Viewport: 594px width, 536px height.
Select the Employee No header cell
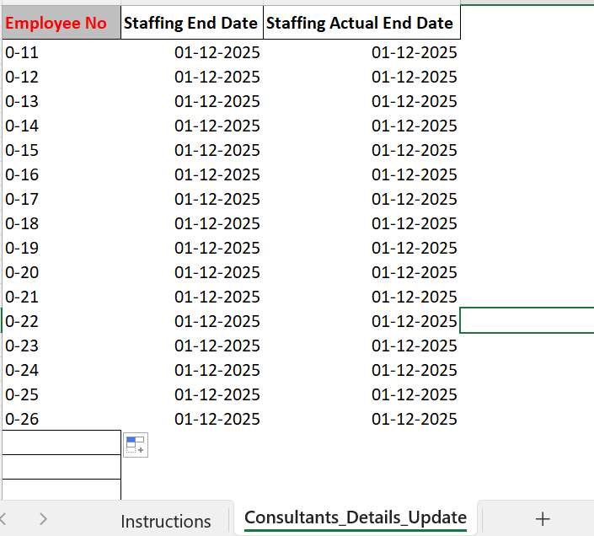62,23
